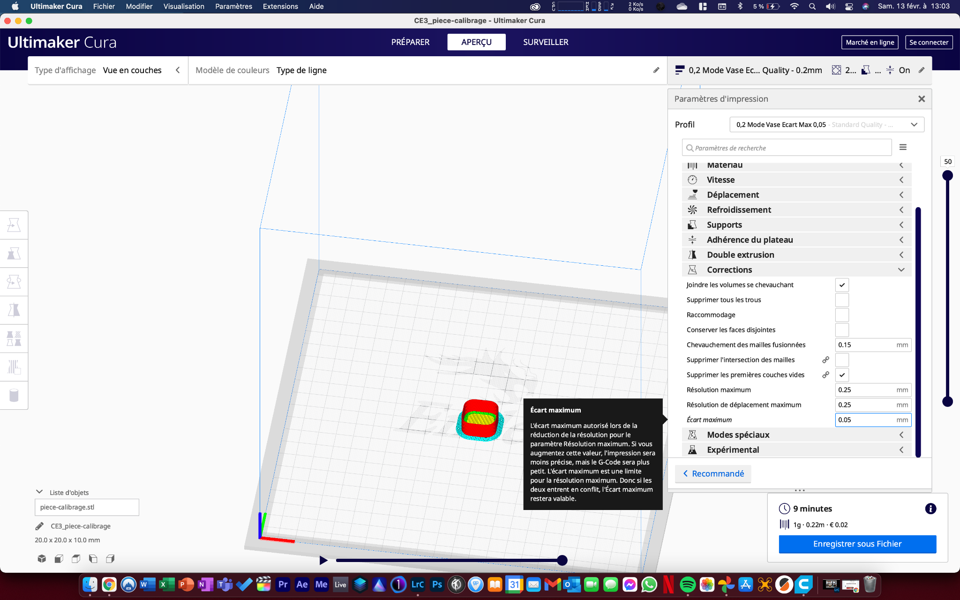Select the Rotate tool in left toolbar
The width and height of the screenshot is (960, 600).
pyautogui.click(x=14, y=282)
